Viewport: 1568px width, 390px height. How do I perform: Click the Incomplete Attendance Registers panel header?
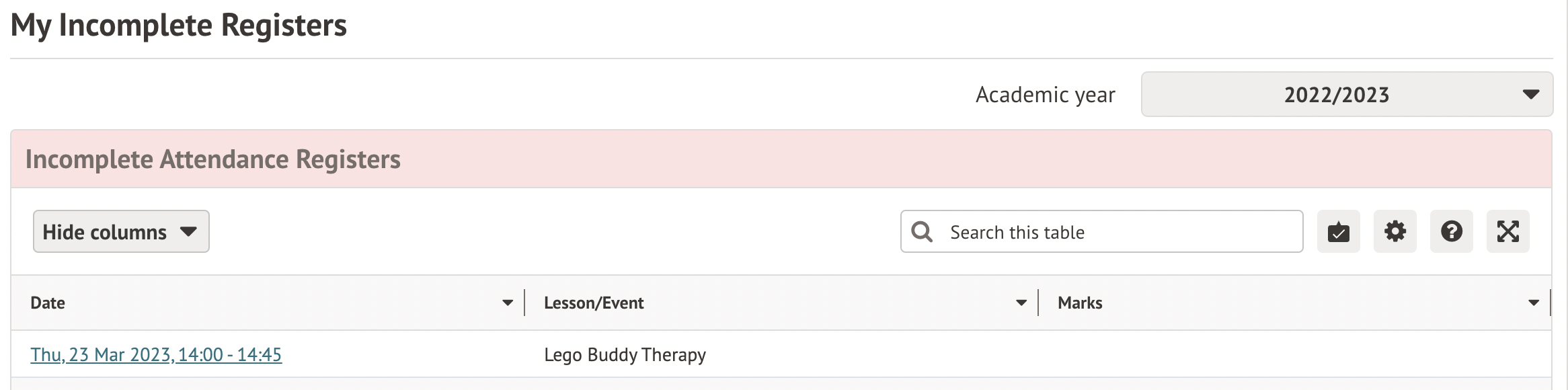pyautogui.click(x=213, y=159)
